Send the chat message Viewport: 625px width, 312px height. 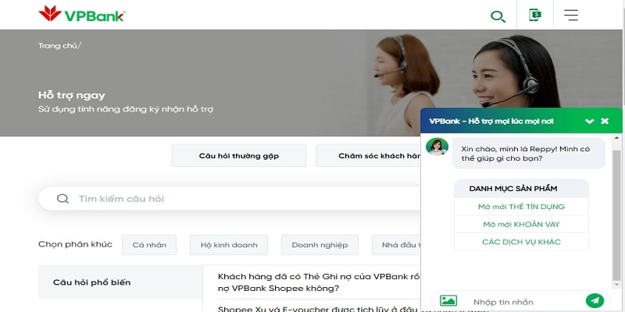pos(595,300)
